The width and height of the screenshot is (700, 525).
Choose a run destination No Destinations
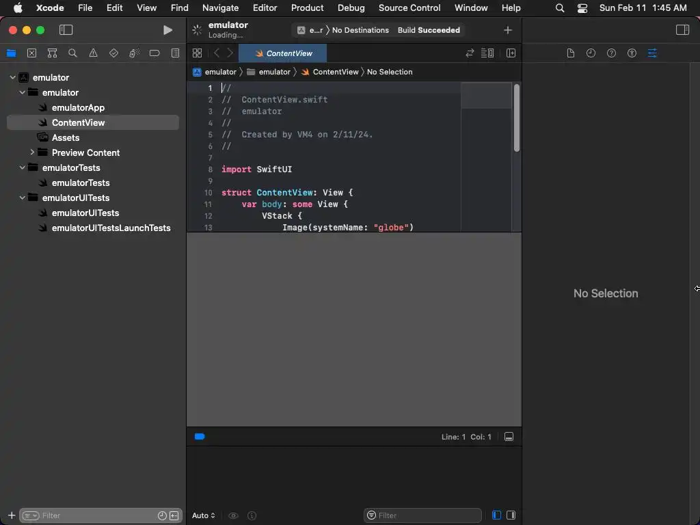[360, 30]
